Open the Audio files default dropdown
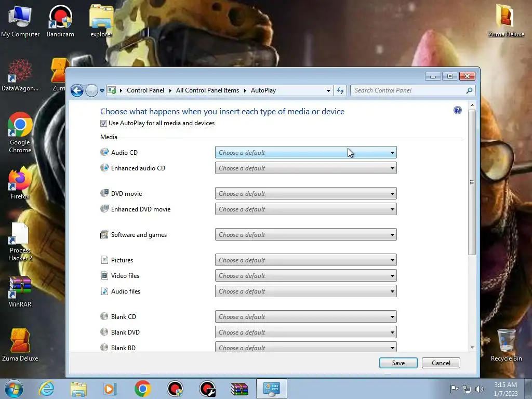Viewport: 532px width, 399px height. (x=305, y=291)
